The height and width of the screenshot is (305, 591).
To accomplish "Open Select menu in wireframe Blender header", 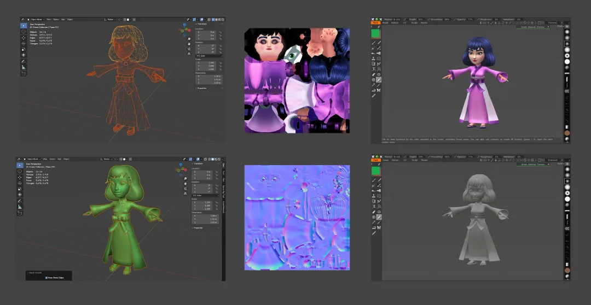I will pyautogui.click(x=56, y=20).
